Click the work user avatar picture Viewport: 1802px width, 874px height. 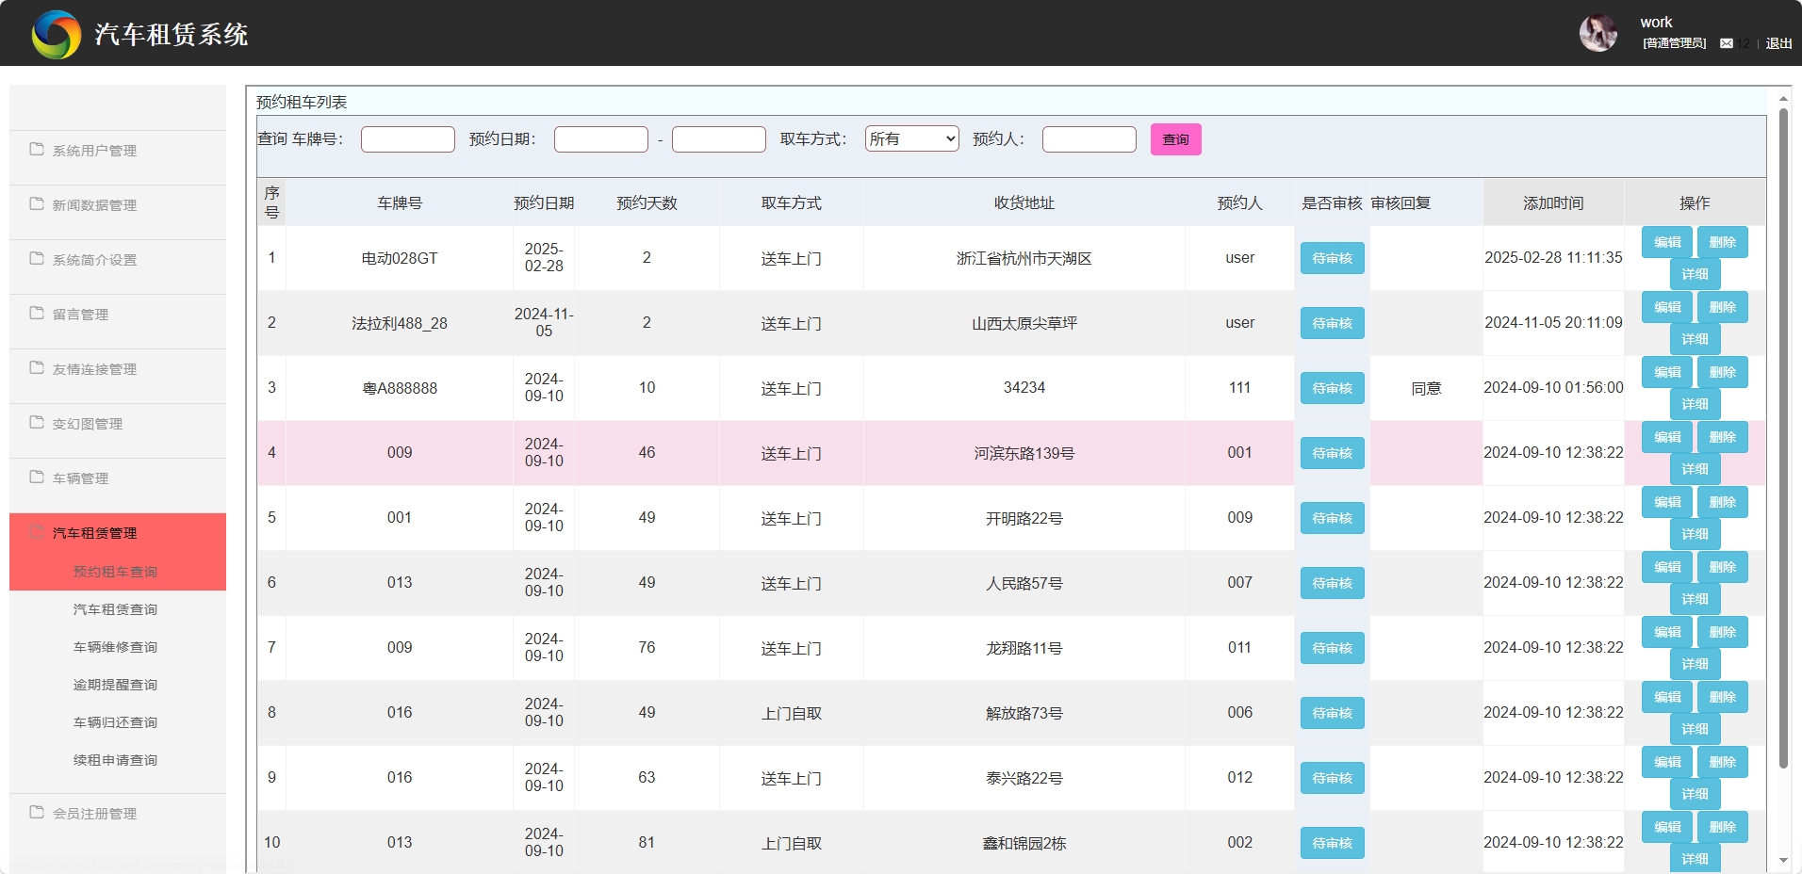point(1598,32)
